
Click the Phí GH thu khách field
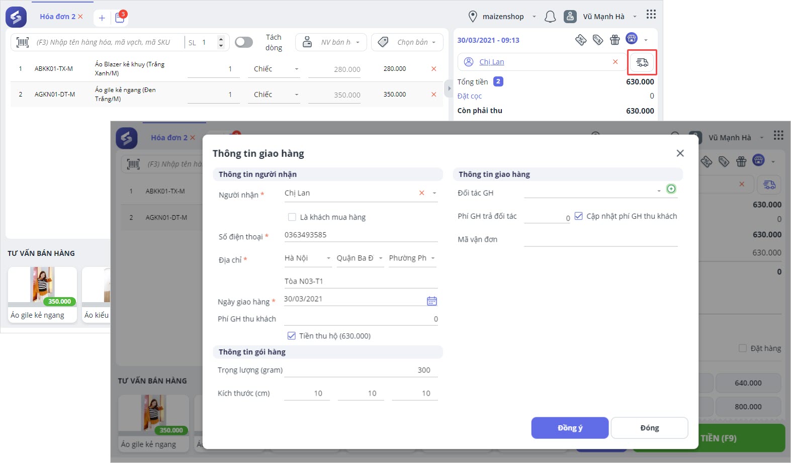click(361, 319)
